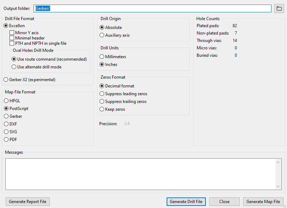Viewport: 287px width, 208px height.
Task: Pick PDF map file format
Action: point(11,140)
